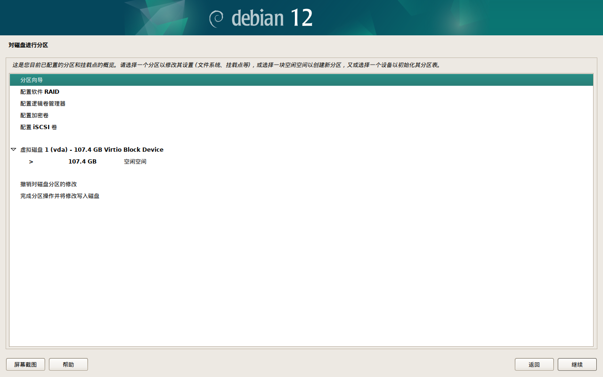Select 虚拟磁盘 1 (vda) Virtio Block Device row
The height and width of the screenshot is (377, 603).
pos(301,149)
